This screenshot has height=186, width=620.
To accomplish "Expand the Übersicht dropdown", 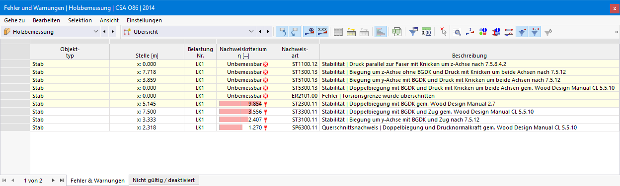I will [x=251, y=32].
